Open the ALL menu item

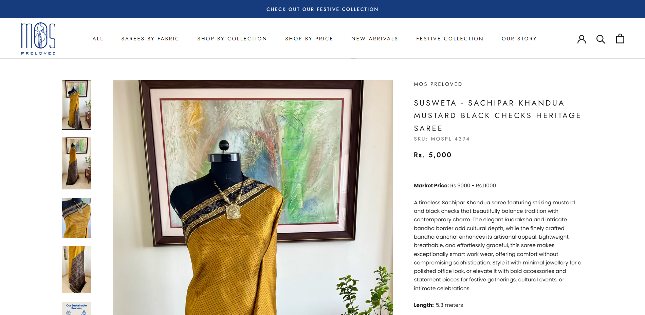[98, 39]
